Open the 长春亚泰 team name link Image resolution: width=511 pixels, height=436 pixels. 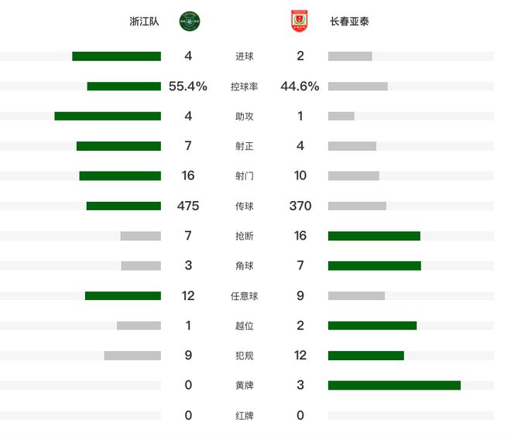(x=349, y=22)
